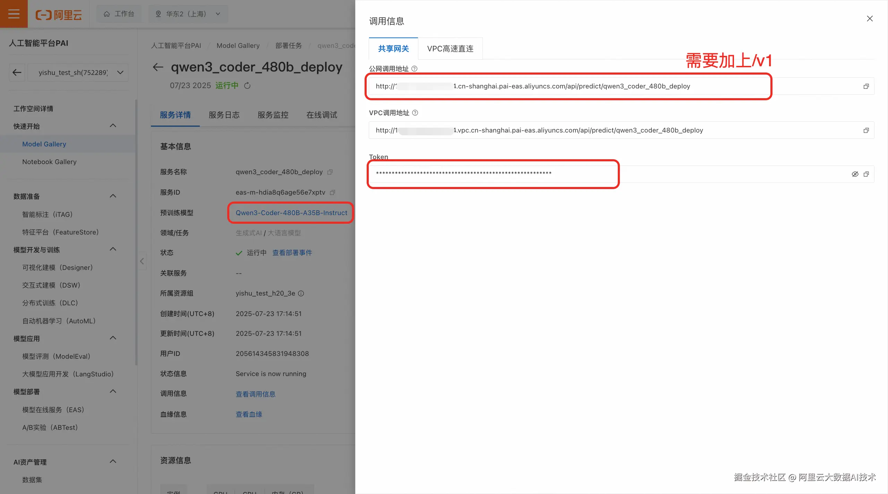
Task: Collapse the 模型应用 section
Action: pos(113,338)
